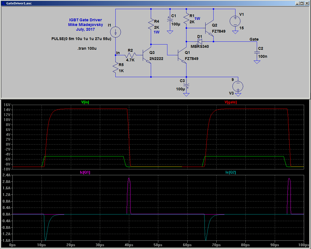Click the V(in) trace label
311x249 pixels.
85,102
